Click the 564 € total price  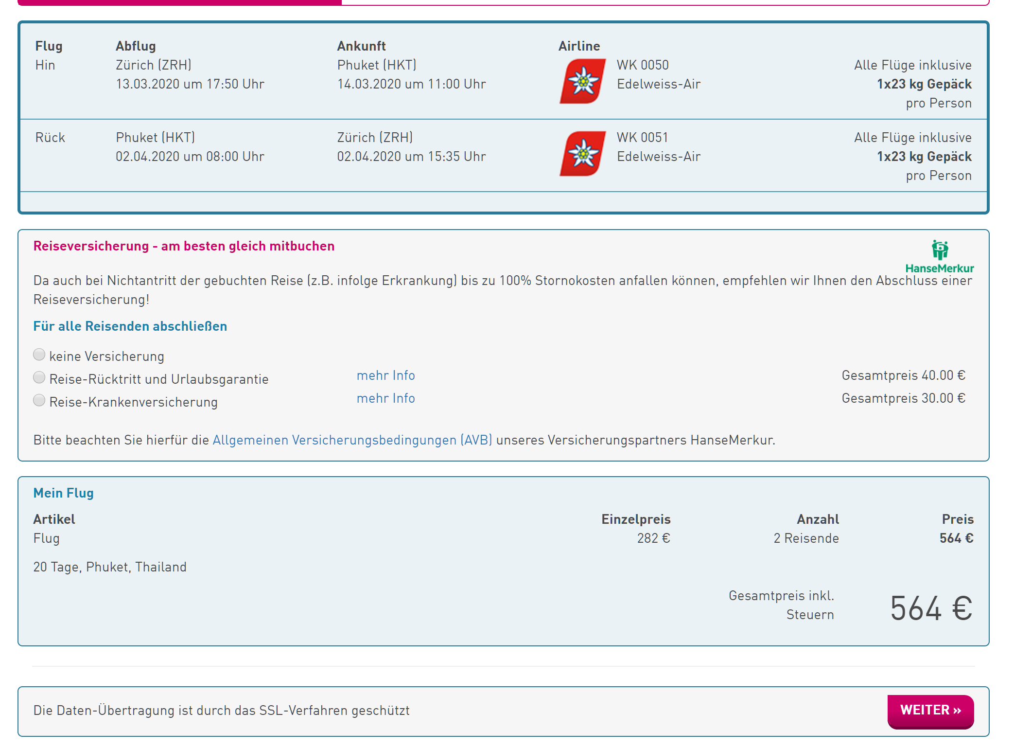coord(930,608)
